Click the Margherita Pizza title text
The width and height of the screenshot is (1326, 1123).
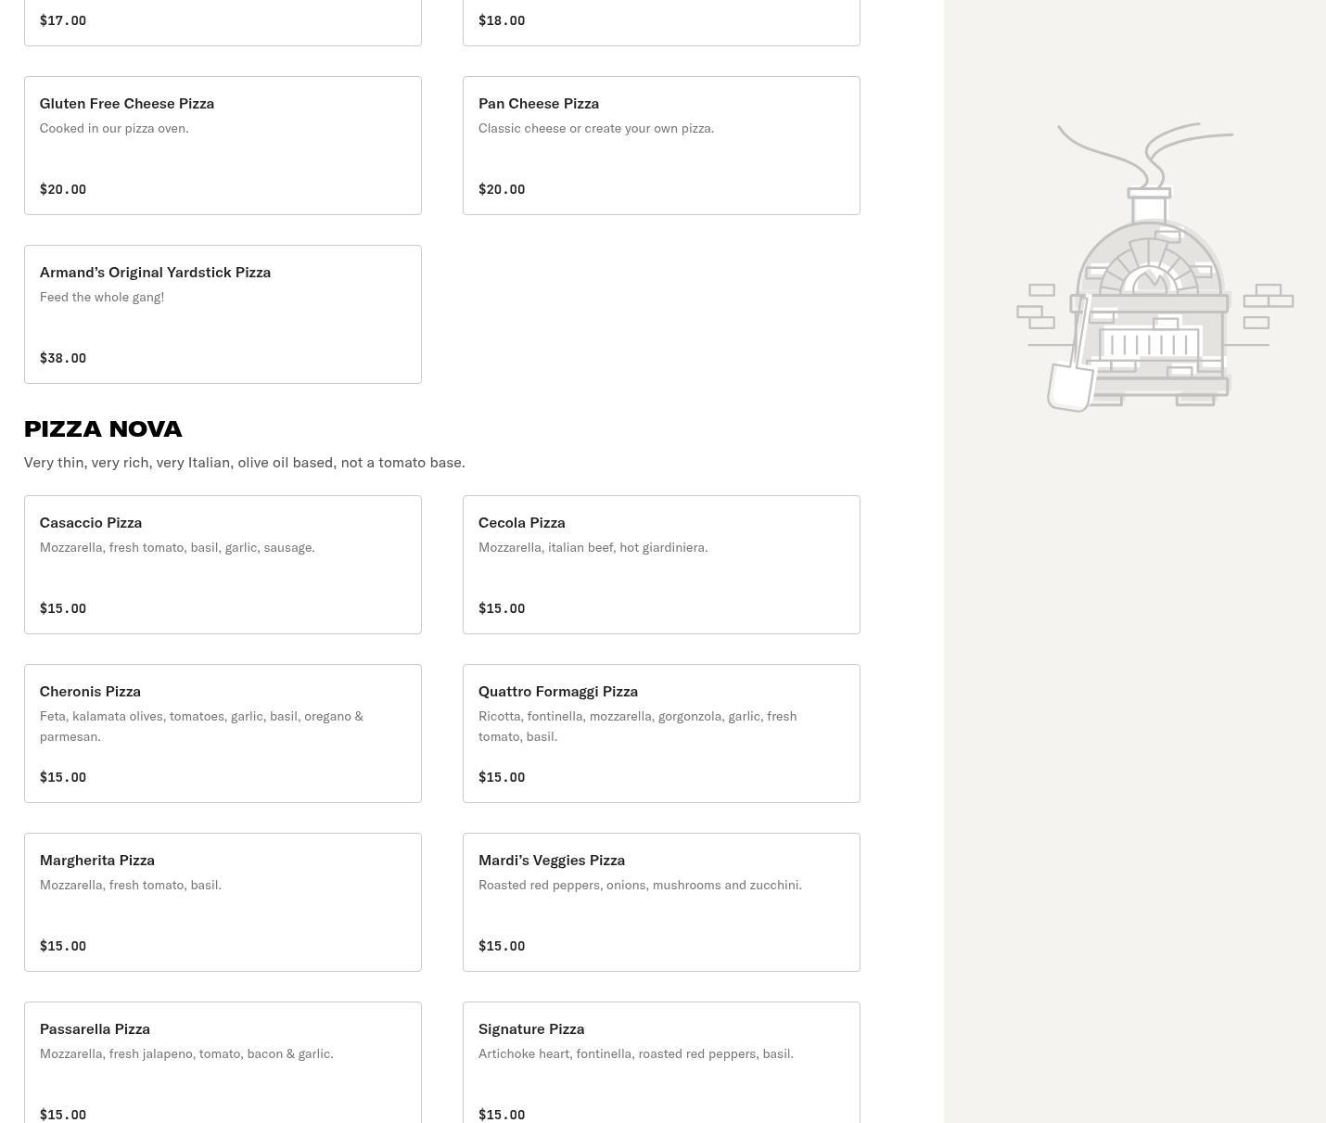pos(97,860)
